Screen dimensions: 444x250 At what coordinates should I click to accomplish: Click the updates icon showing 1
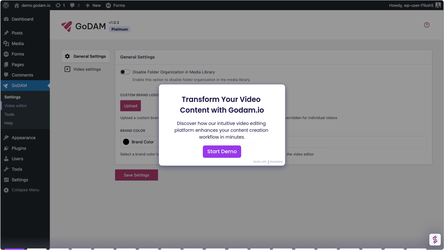click(60, 5)
